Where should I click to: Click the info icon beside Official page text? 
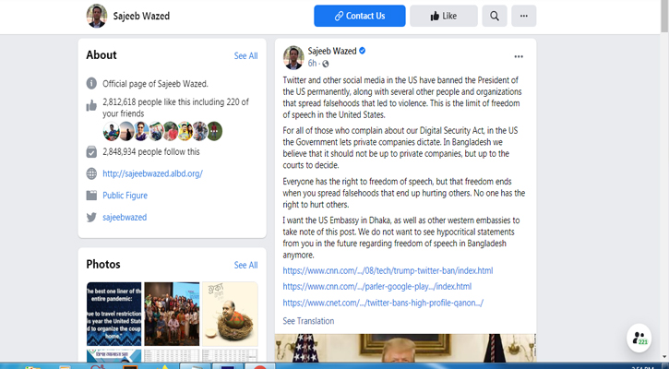pos(91,83)
